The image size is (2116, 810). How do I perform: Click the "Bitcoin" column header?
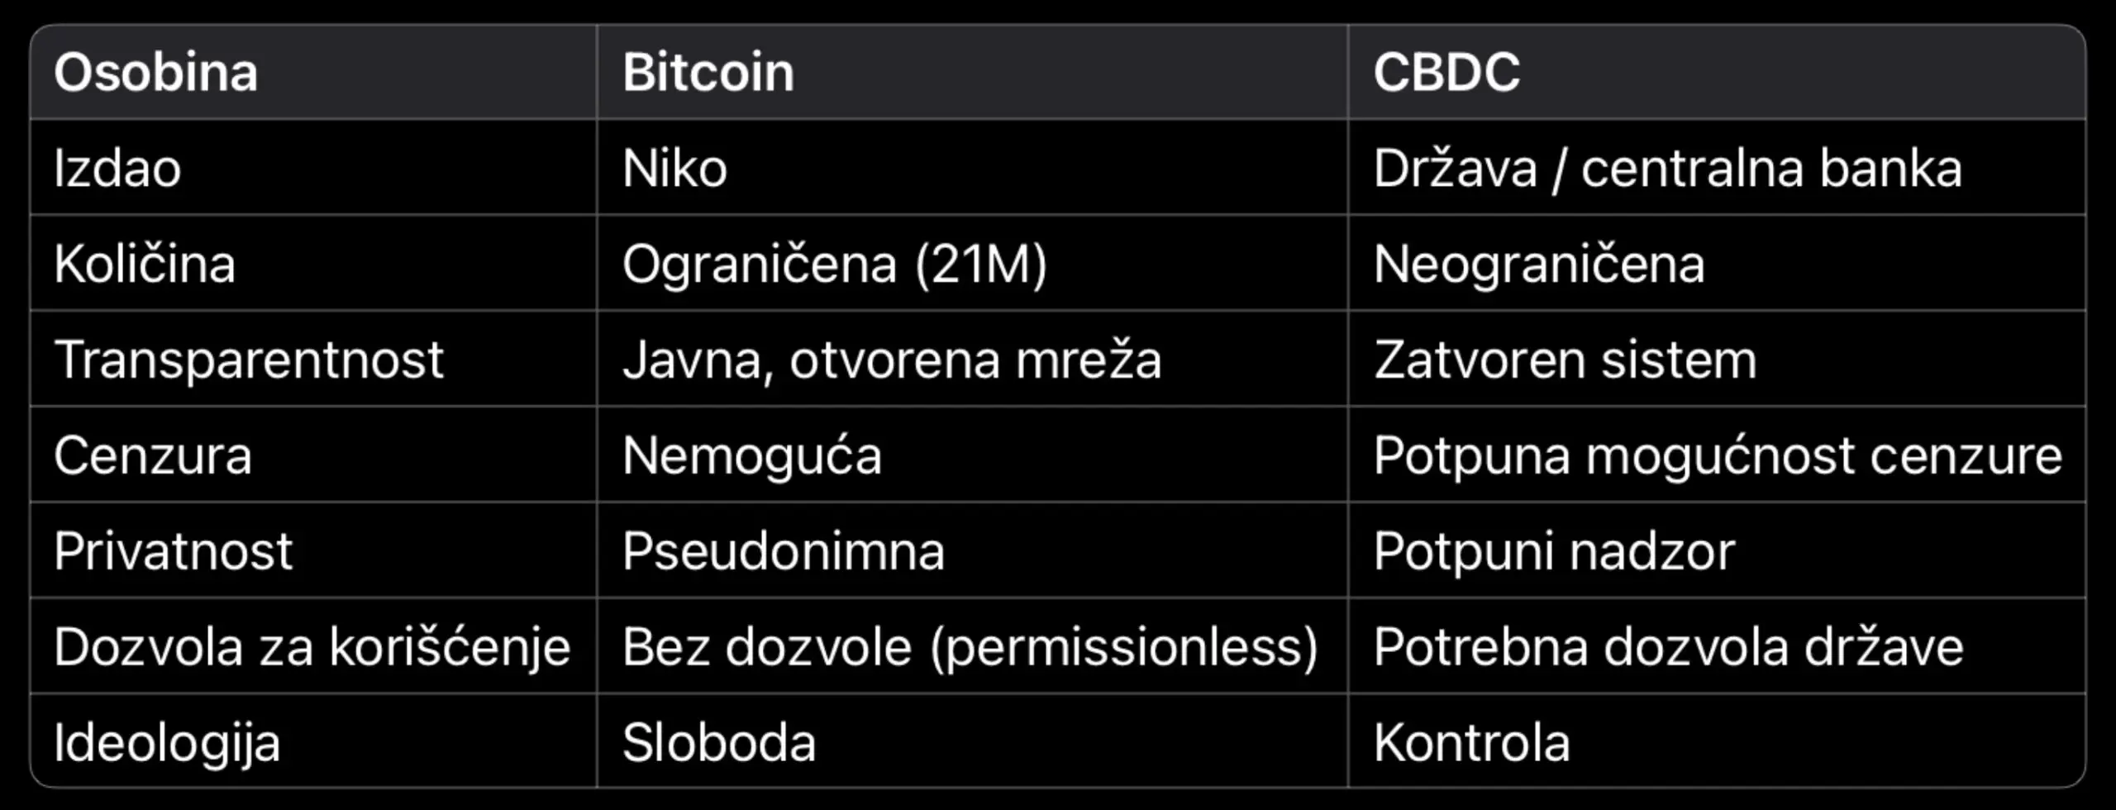[x=708, y=72]
